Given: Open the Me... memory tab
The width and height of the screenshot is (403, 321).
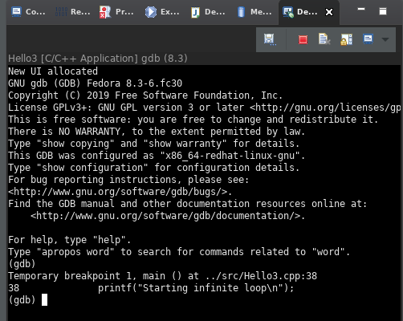Looking at the screenshot, I should [254, 12].
